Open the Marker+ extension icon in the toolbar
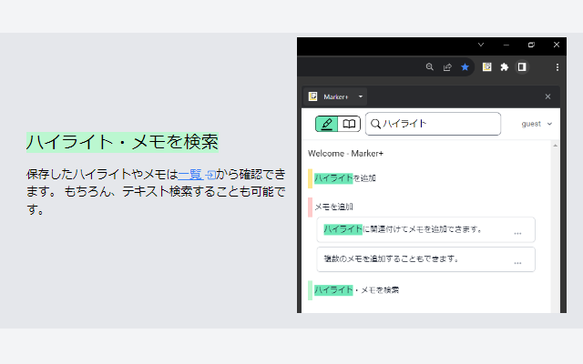Screen dimensions: 583x364 tap(486, 66)
